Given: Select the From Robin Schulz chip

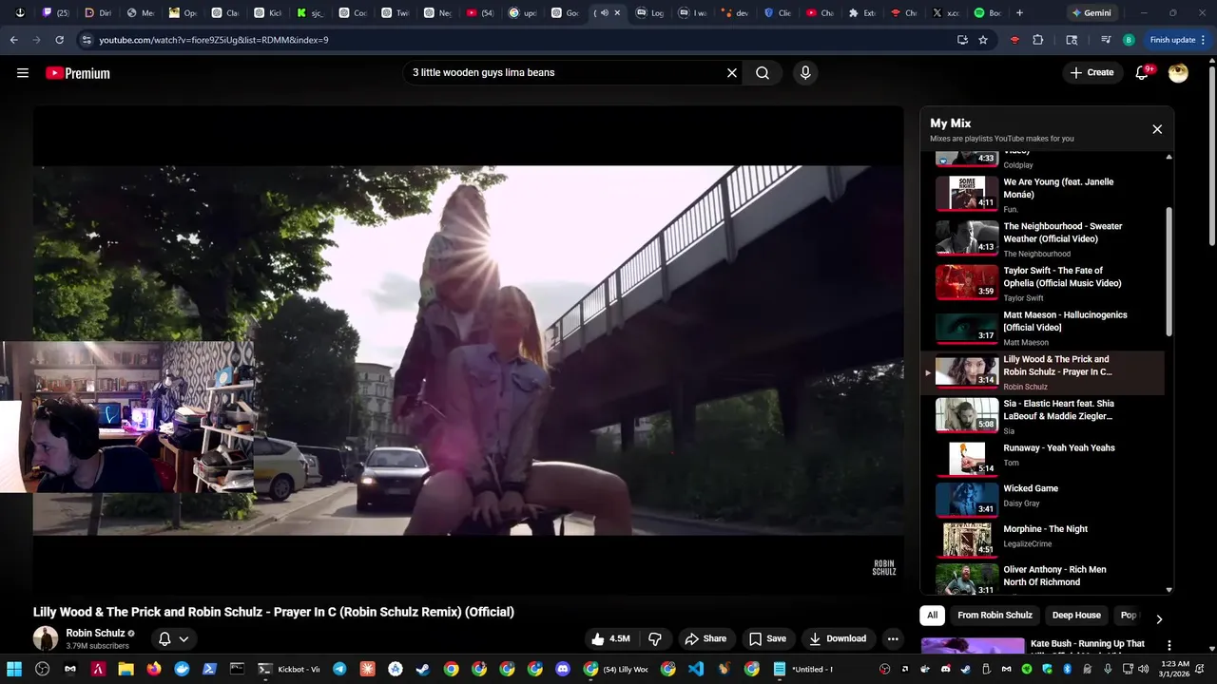Looking at the screenshot, I should coord(995,616).
